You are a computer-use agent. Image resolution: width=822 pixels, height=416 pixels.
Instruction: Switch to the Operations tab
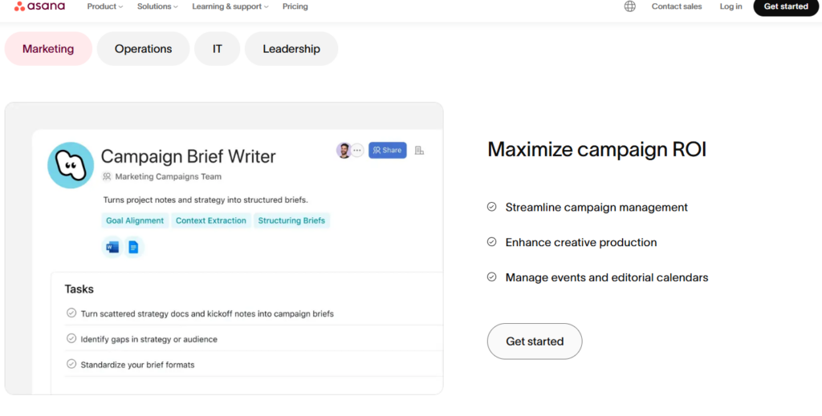coord(143,49)
